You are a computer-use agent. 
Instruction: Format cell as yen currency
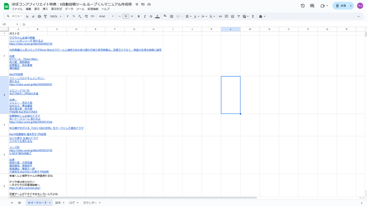point(67,16)
